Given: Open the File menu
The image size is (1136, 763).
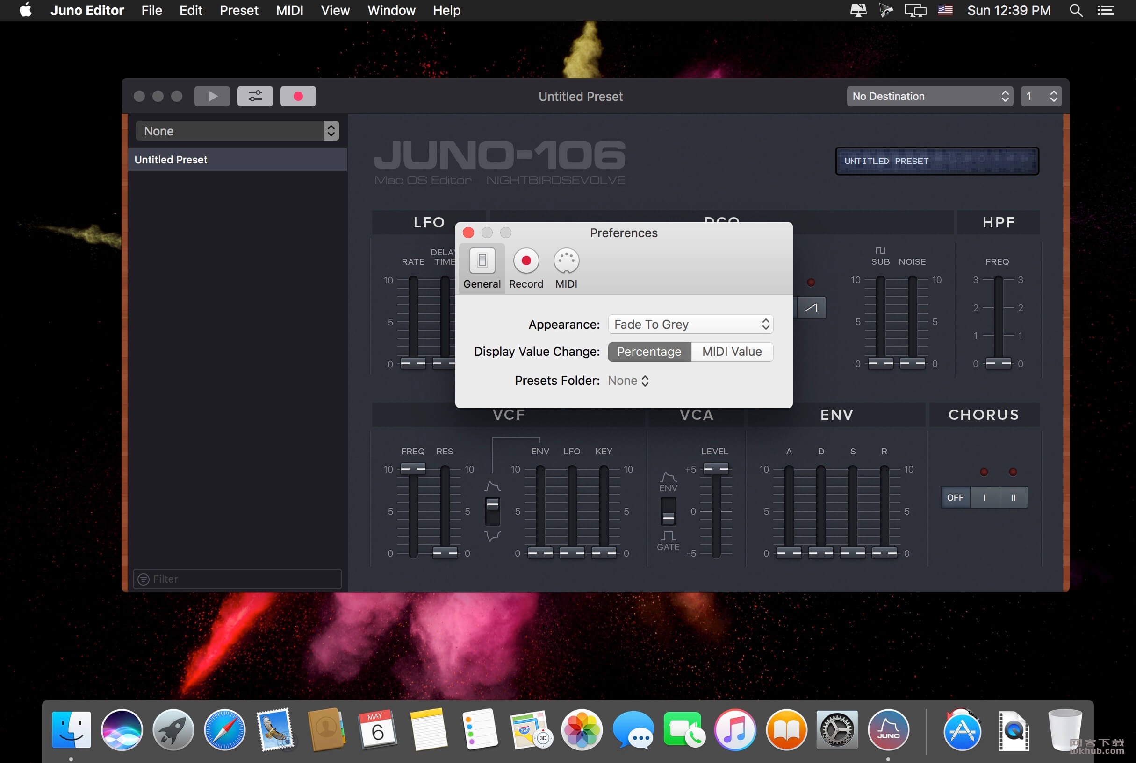Looking at the screenshot, I should pyautogui.click(x=151, y=10).
